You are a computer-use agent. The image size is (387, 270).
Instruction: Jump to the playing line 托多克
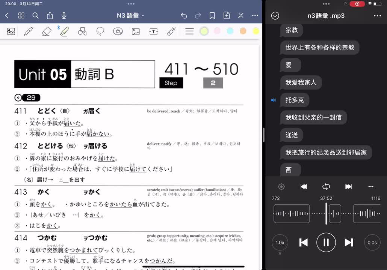point(295,100)
